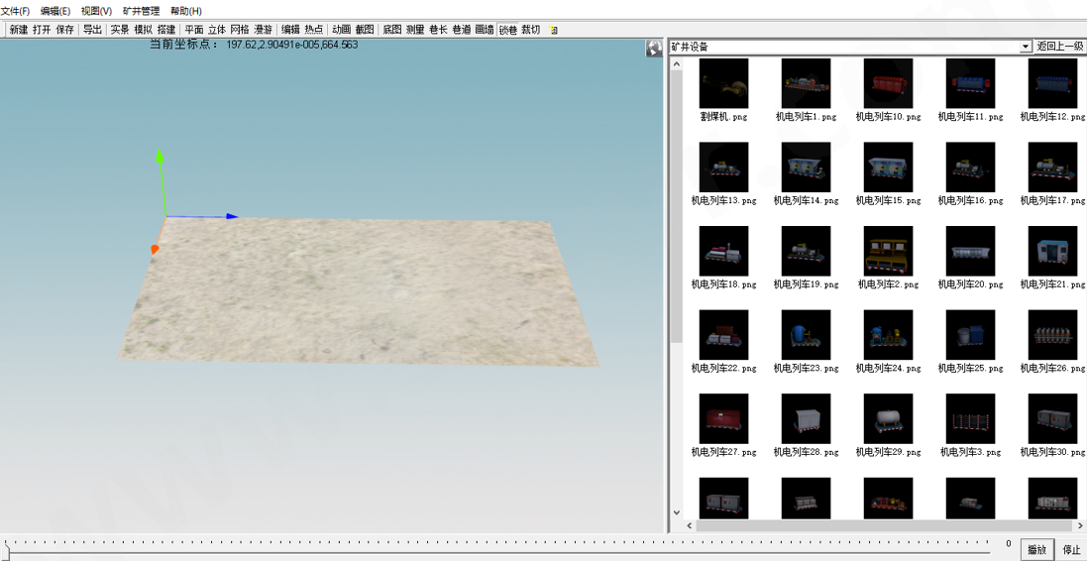The width and height of the screenshot is (1087, 561).
Task: Open the 矿井设备 category dropdown
Action: 1026,47
